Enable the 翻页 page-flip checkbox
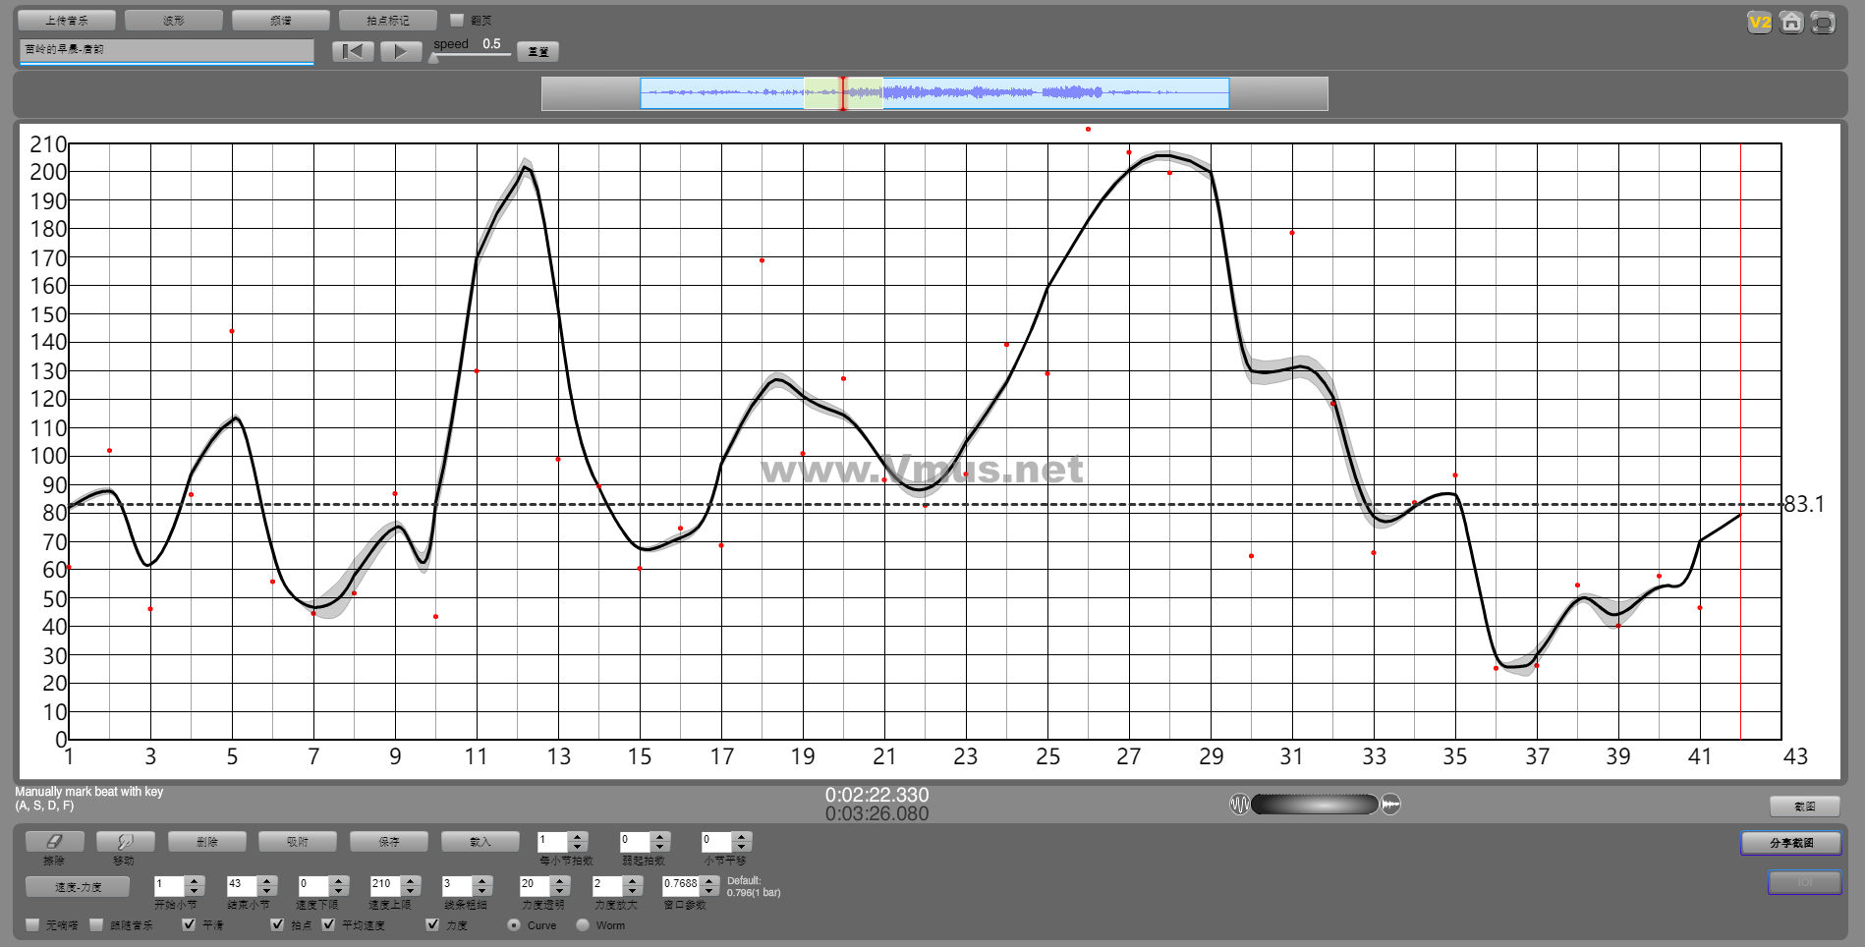The height and width of the screenshot is (947, 1865). click(457, 20)
